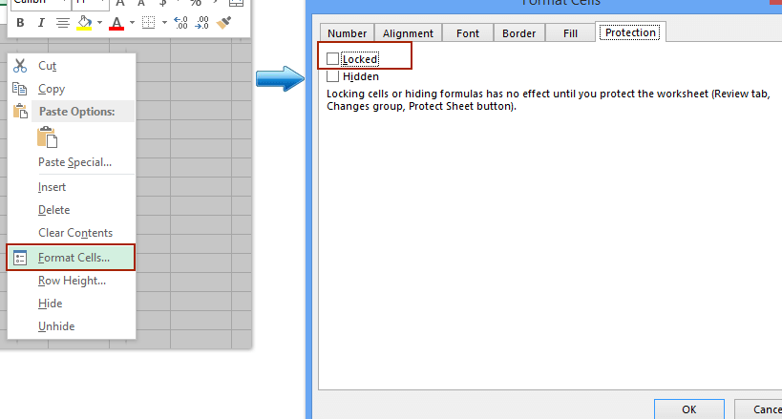Switch to the Font tab
This screenshot has width=782, height=419.
(x=468, y=33)
